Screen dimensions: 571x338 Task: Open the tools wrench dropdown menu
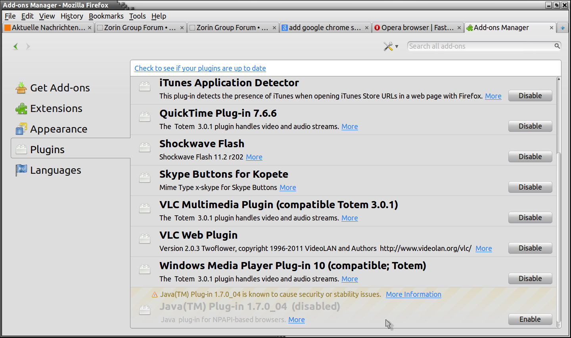(391, 46)
